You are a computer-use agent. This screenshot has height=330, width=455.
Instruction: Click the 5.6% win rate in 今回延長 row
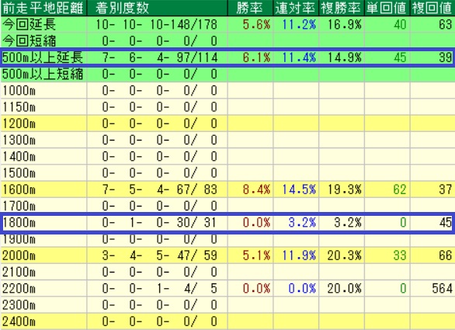coord(256,24)
